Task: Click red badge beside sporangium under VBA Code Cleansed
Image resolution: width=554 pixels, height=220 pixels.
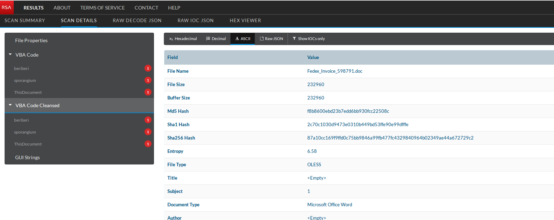Action: point(148,132)
